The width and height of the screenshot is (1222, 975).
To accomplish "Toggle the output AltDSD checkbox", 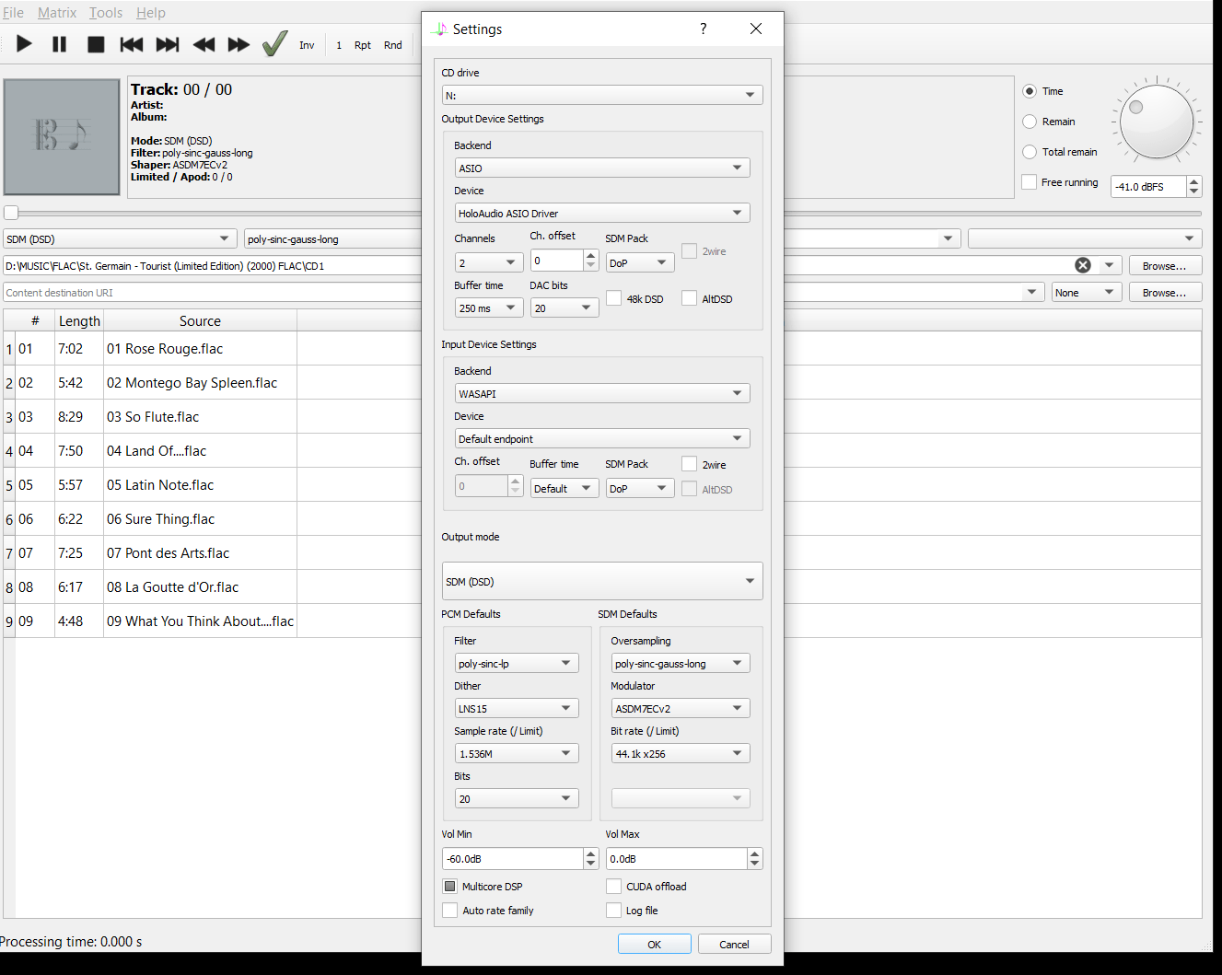I will [689, 297].
